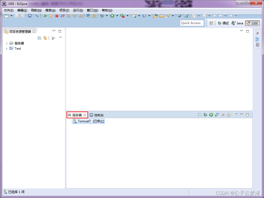Click the Open Perspective icon

pos(211,23)
